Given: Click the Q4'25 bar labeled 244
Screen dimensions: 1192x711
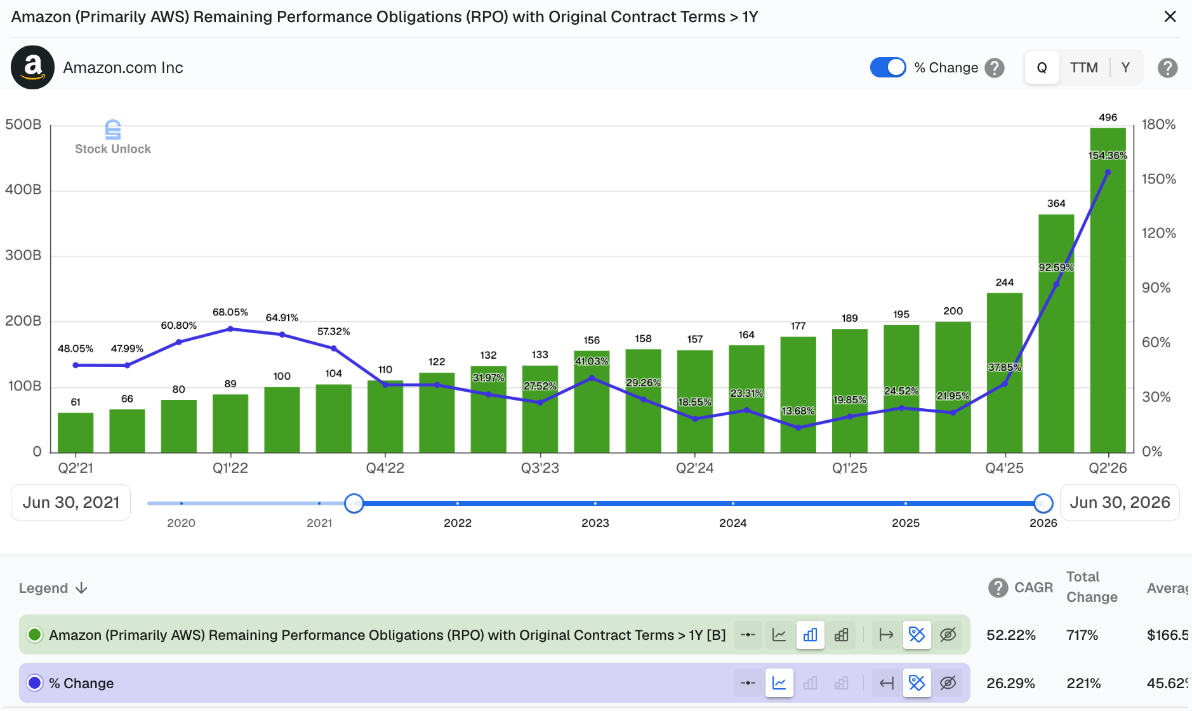Looking at the screenshot, I should coord(1005,373).
